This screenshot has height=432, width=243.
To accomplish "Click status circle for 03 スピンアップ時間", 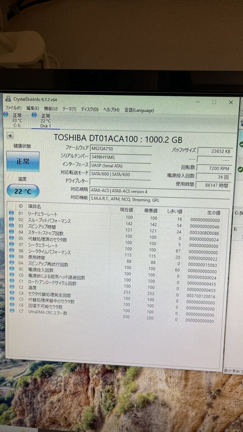I will click(x=12, y=226).
